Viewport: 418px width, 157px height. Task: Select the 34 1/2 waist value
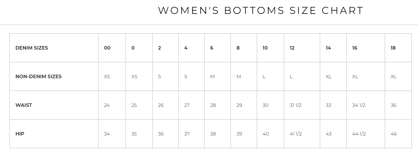[x=359, y=105]
